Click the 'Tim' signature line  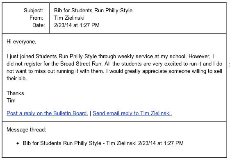click(x=11, y=100)
